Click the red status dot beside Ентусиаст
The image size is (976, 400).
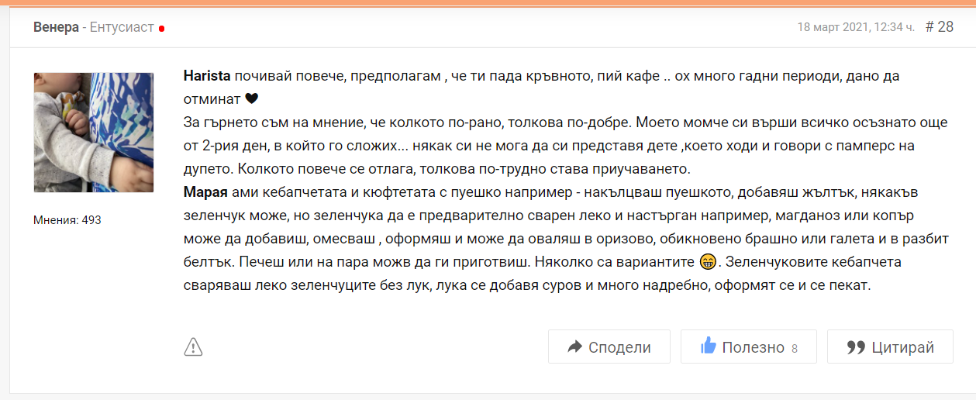(x=161, y=29)
